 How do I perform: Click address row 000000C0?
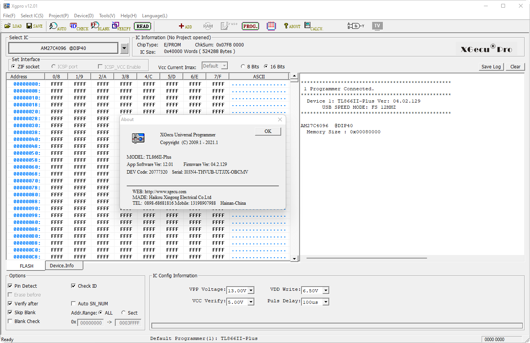click(x=26, y=250)
